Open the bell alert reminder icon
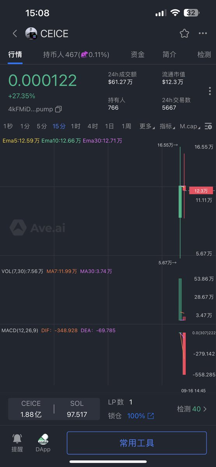This screenshot has height=467, width=216. coord(17,439)
